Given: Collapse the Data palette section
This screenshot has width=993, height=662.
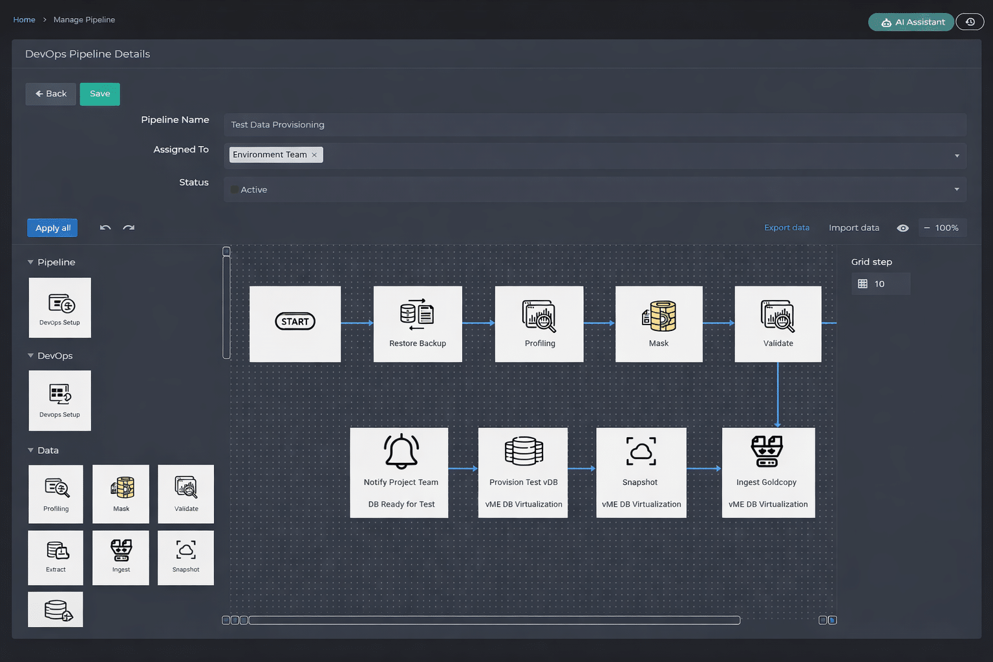Looking at the screenshot, I should click(x=30, y=451).
